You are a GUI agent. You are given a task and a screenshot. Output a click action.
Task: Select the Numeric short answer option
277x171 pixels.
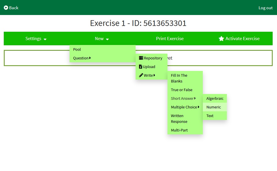[214, 107]
